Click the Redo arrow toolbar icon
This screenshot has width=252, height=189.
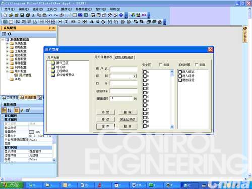[x=56, y=15]
